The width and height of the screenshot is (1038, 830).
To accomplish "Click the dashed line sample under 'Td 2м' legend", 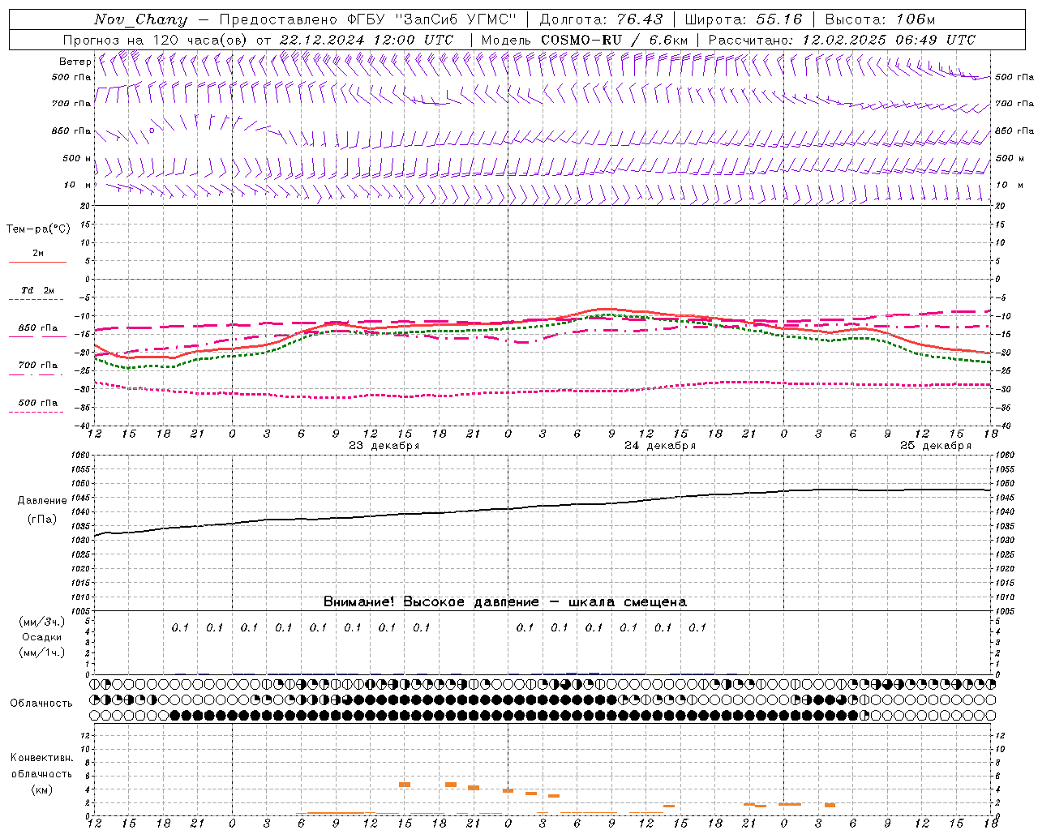I will 37,300.
